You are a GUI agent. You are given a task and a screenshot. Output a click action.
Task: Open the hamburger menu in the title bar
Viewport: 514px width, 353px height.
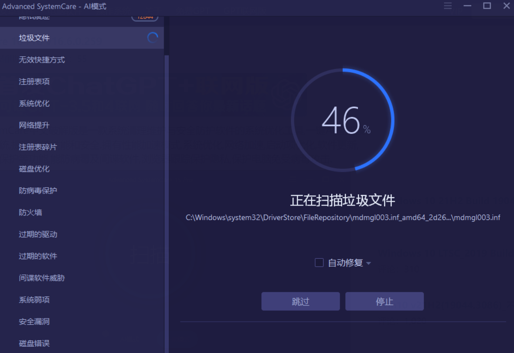coord(448,6)
